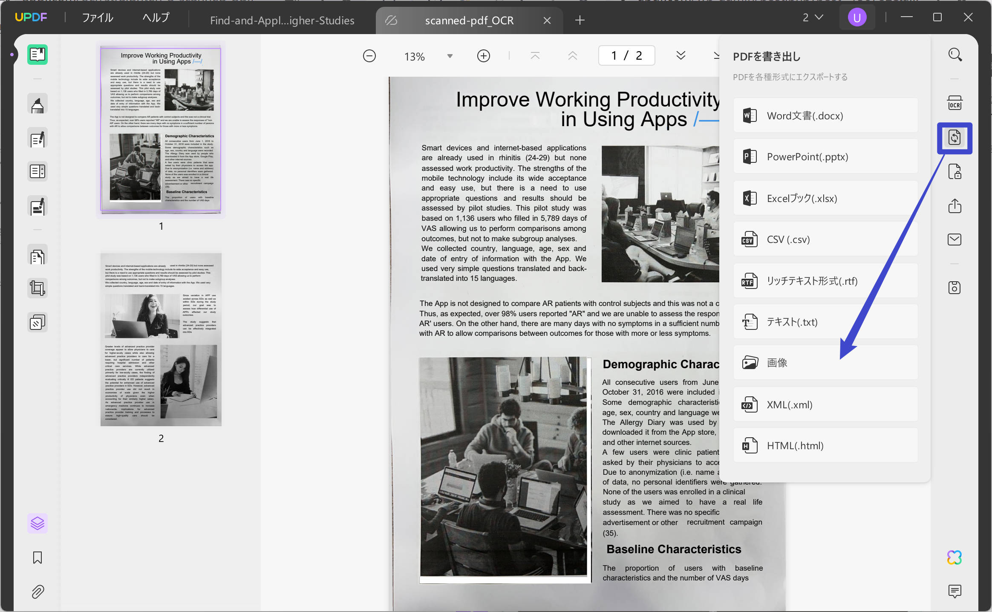The width and height of the screenshot is (992, 612).
Task: Expand the open window count dropdown
Action: pos(813,17)
